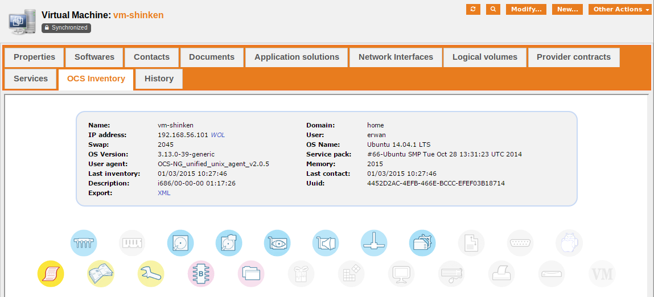Open the sound card speaker icon

326,243
